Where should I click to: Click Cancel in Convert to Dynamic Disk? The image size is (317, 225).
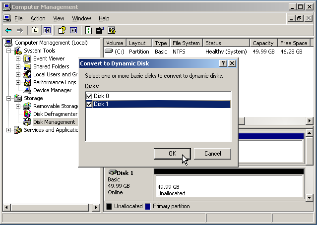[212, 154]
